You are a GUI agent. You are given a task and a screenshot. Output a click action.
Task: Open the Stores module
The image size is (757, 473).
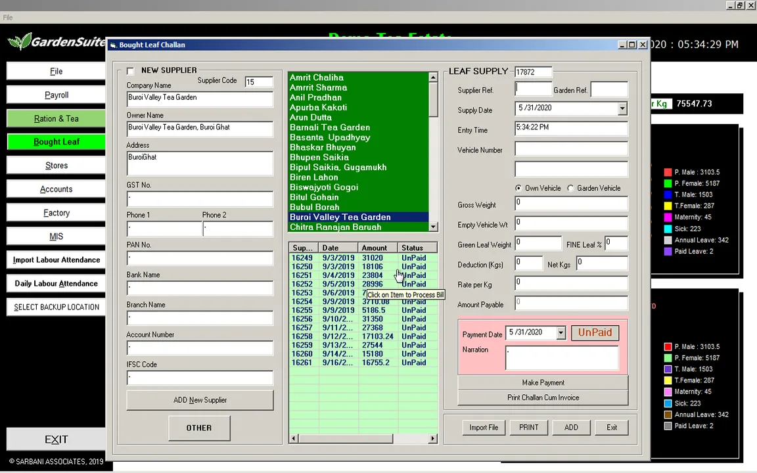coord(56,166)
